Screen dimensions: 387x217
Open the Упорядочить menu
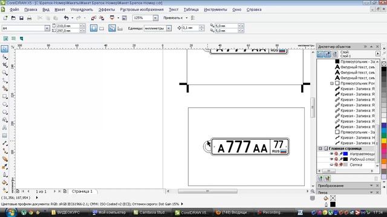click(82, 10)
